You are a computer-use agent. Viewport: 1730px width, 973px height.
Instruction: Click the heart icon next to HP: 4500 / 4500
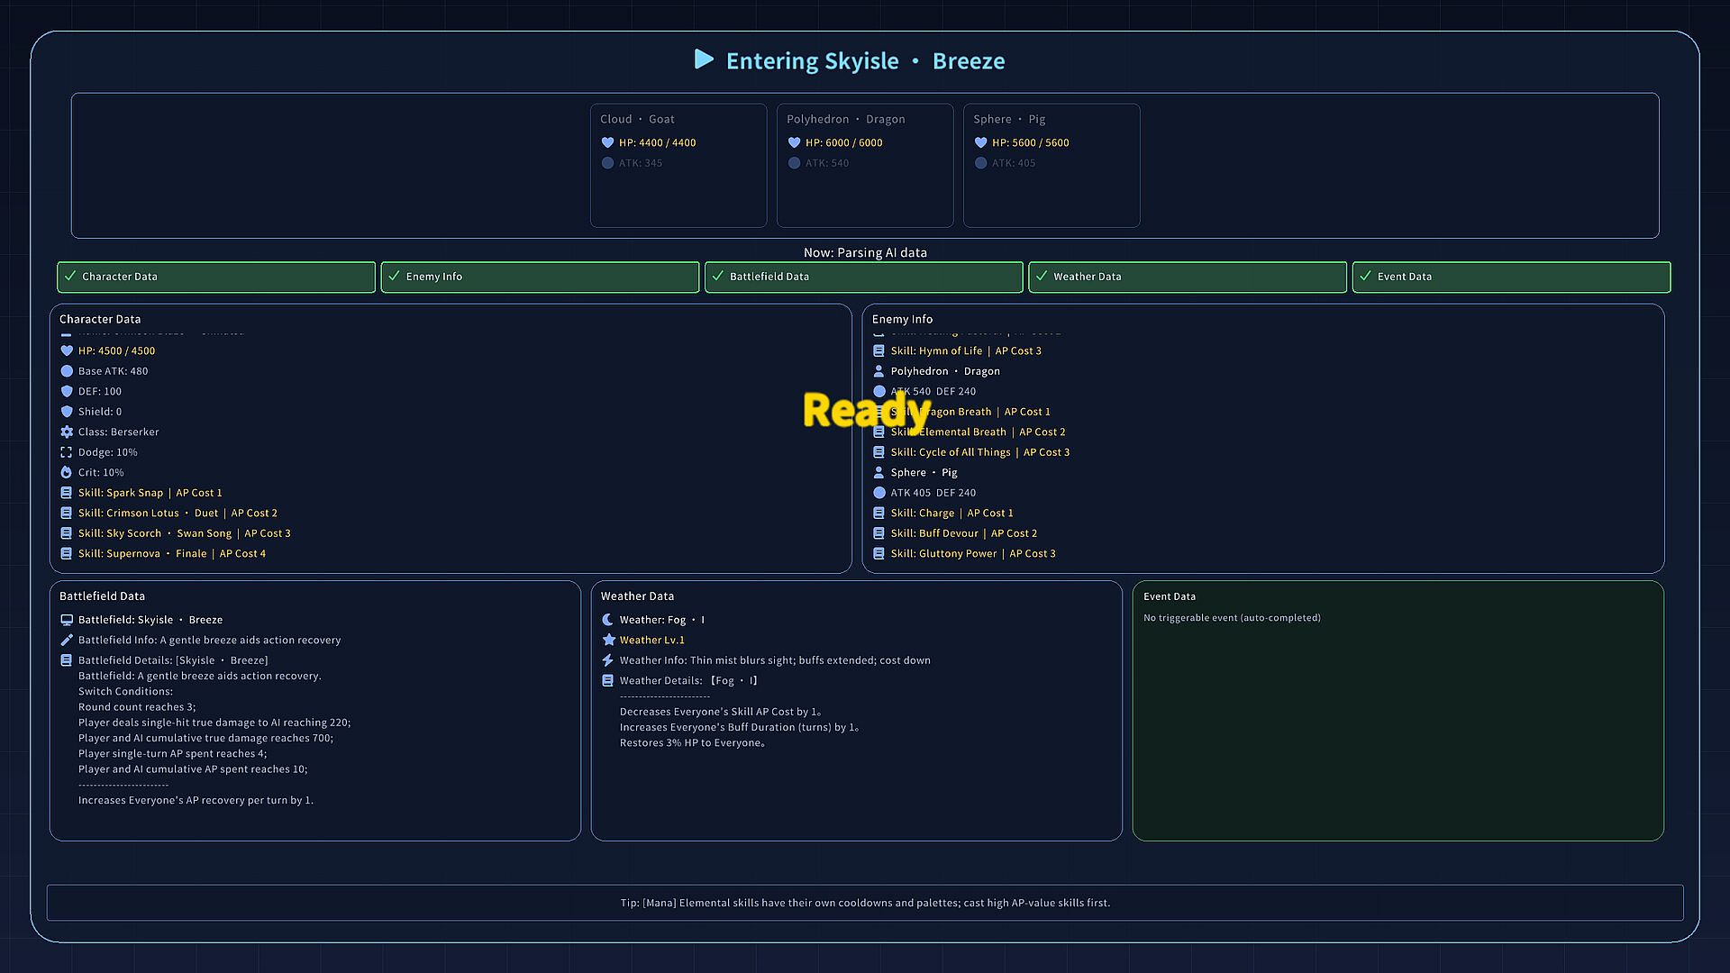67,350
